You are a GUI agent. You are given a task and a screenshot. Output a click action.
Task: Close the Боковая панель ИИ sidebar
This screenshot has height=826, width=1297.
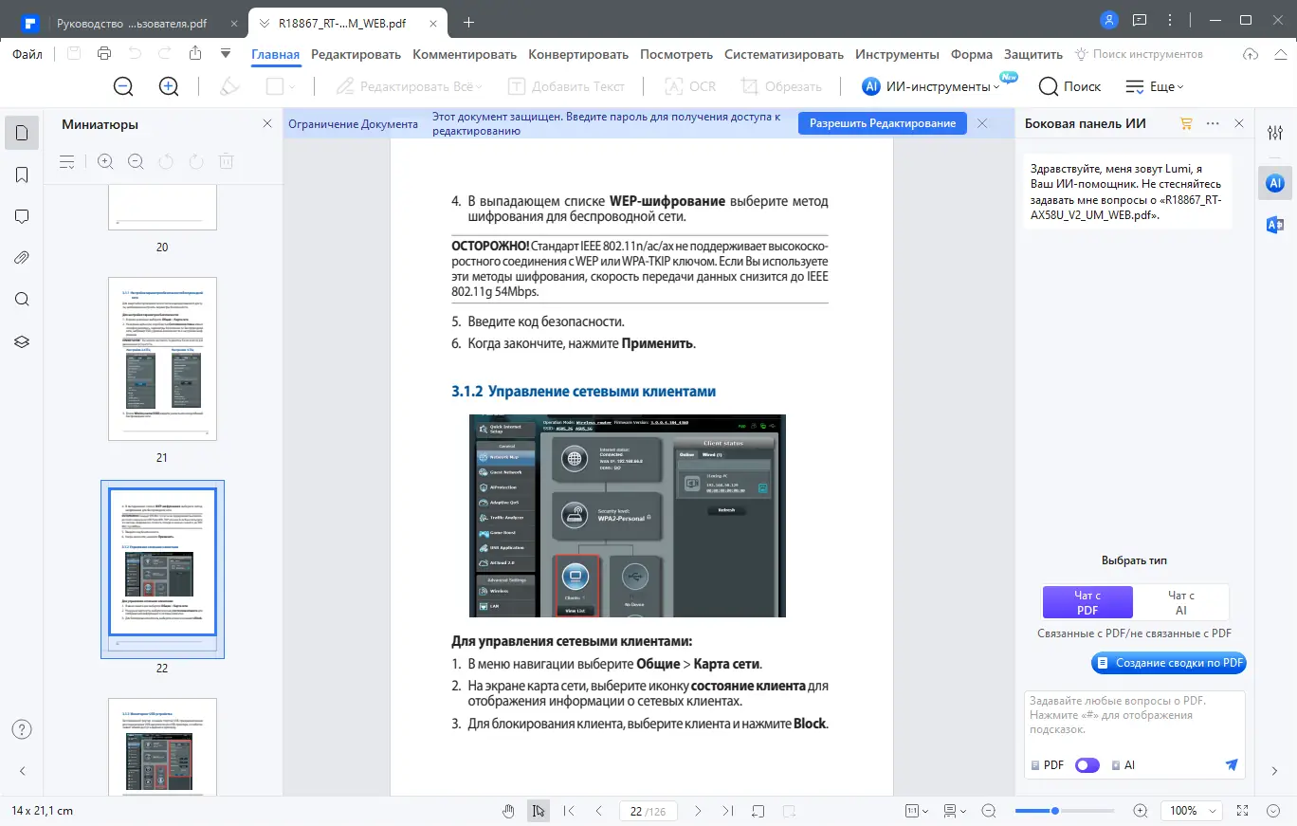pos(1239,124)
